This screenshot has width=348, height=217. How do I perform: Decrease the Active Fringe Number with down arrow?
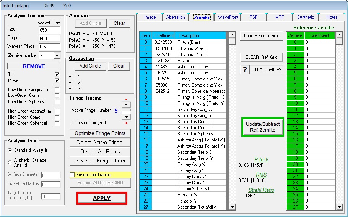tap(126, 117)
